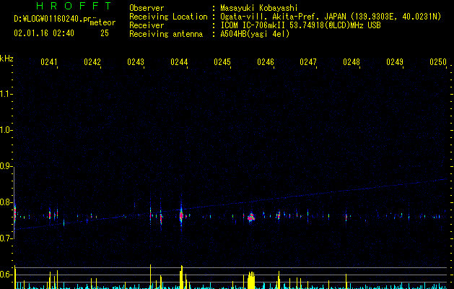Click time marker 0244

click(x=179, y=62)
